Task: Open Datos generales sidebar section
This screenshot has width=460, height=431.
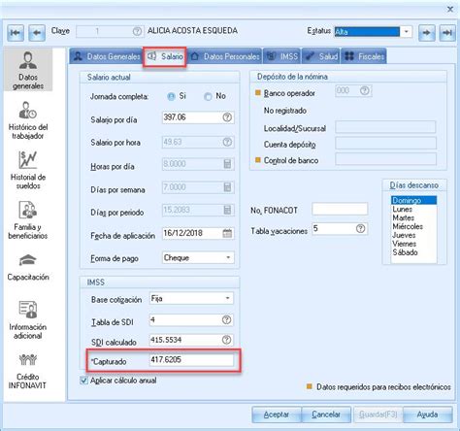Action: click(28, 71)
